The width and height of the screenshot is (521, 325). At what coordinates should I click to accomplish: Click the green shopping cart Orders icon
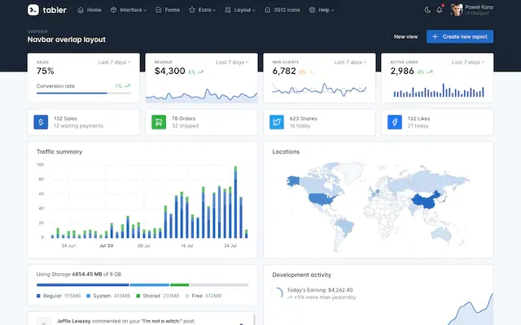click(x=159, y=122)
